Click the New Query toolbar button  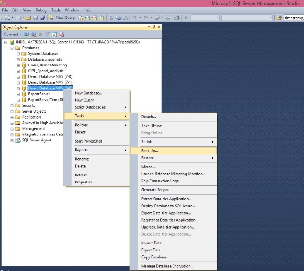62,18
